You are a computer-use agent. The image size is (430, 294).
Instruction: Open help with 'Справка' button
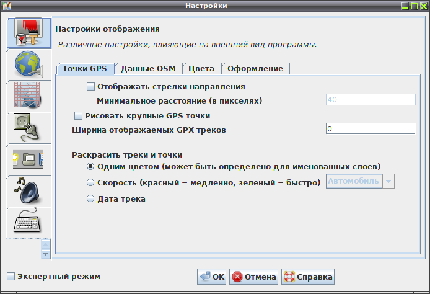(308, 277)
